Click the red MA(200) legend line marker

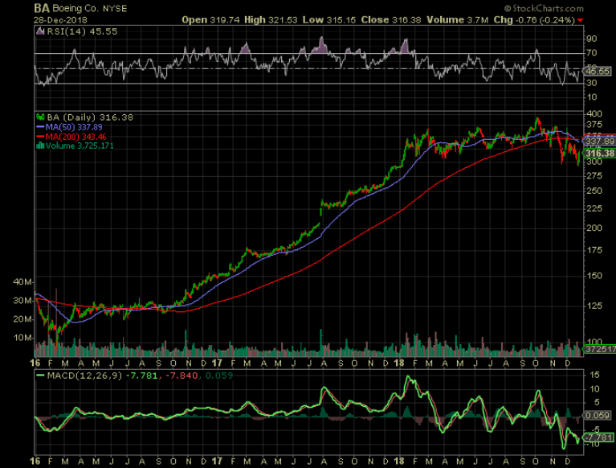[x=38, y=136]
